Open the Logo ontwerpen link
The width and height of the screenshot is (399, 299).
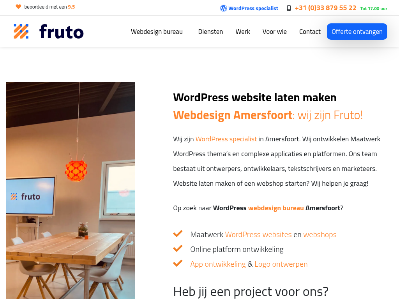point(281,264)
